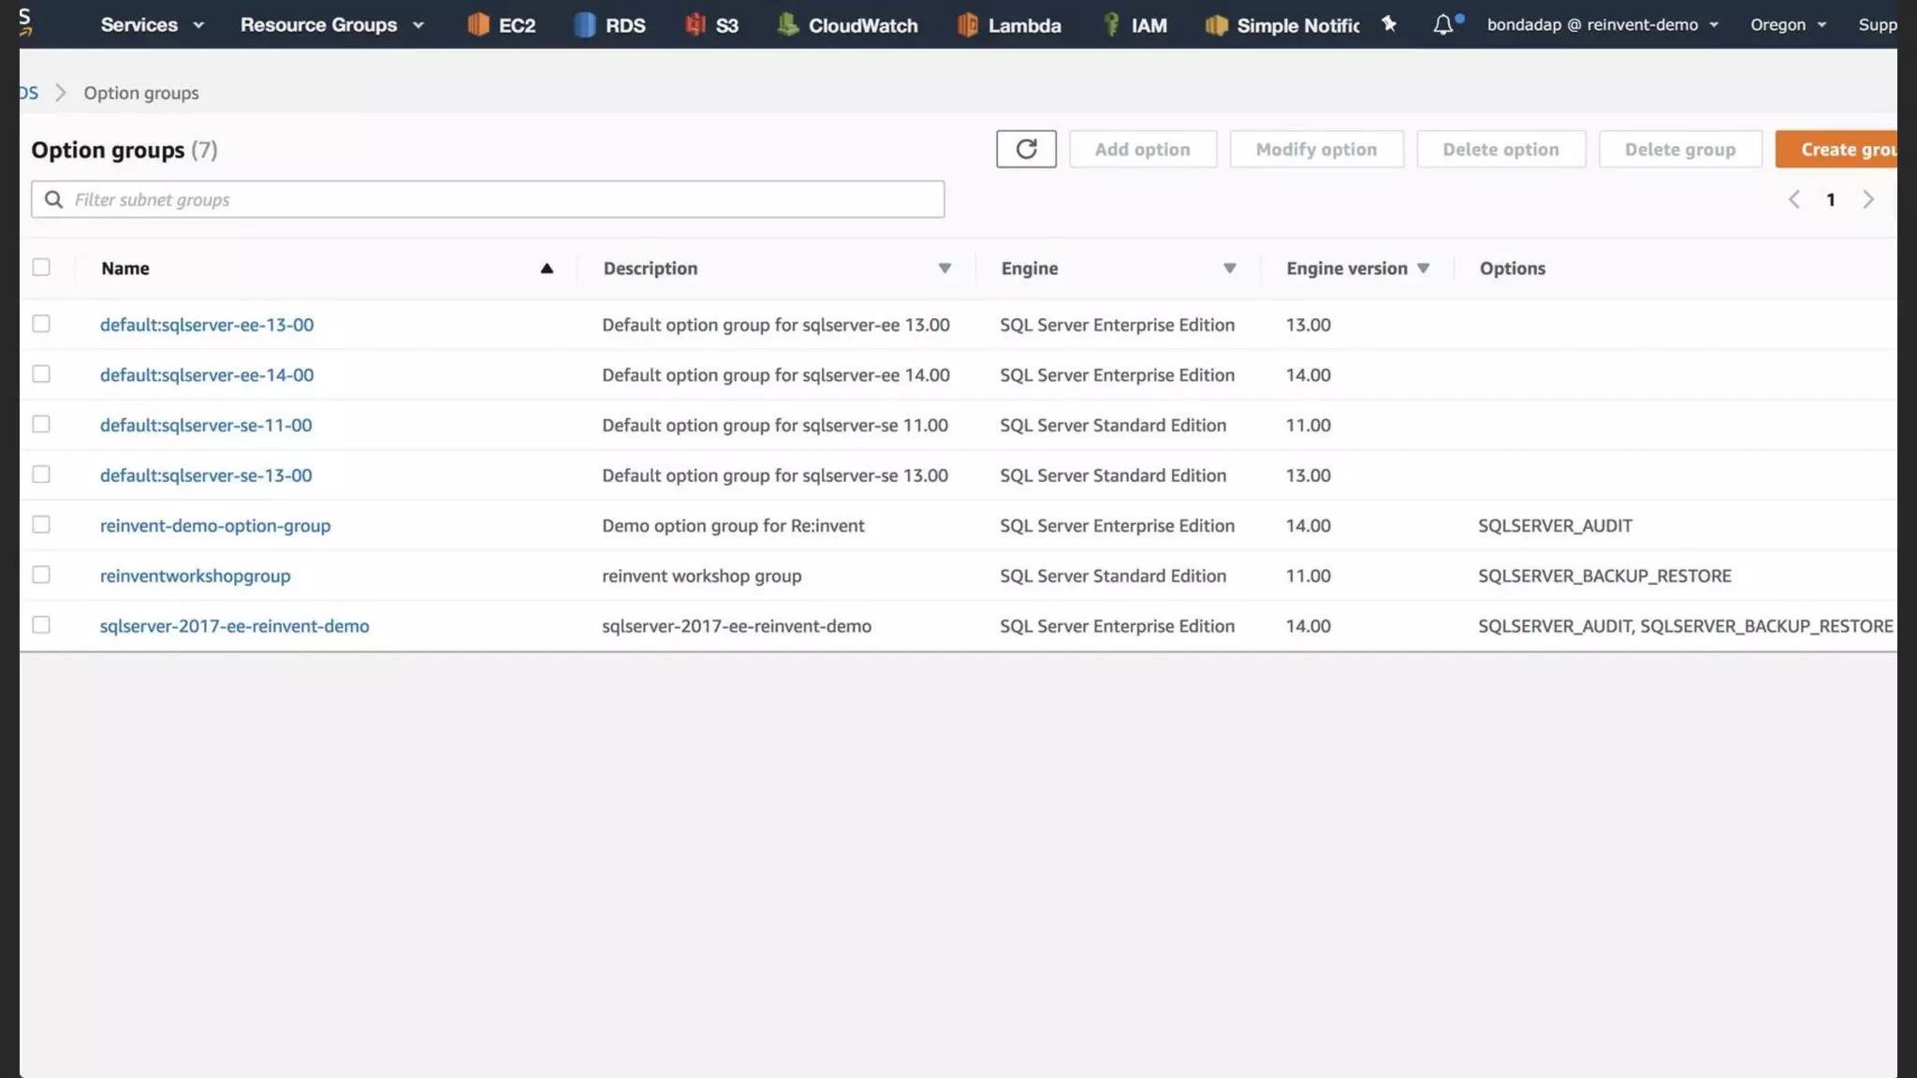The image size is (1917, 1078).
Task: Open the notifications bell
Action: (x=1443, y=24)
